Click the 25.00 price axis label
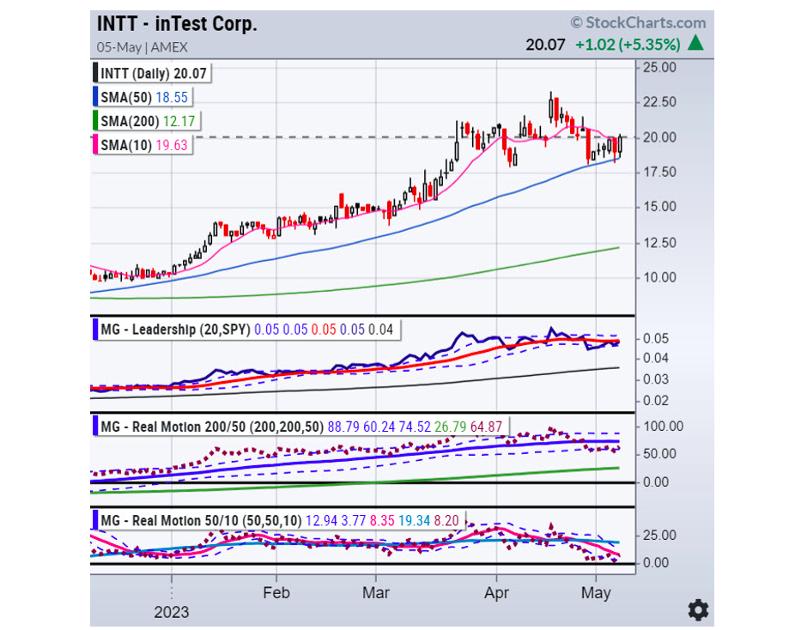 pos(659,68)
